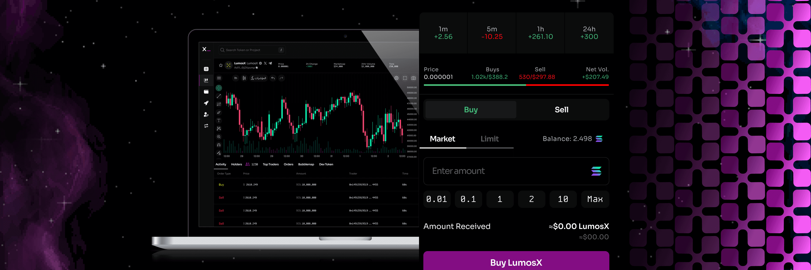Open the fx indicators menu
811x270 pixels.
(258, 78)
